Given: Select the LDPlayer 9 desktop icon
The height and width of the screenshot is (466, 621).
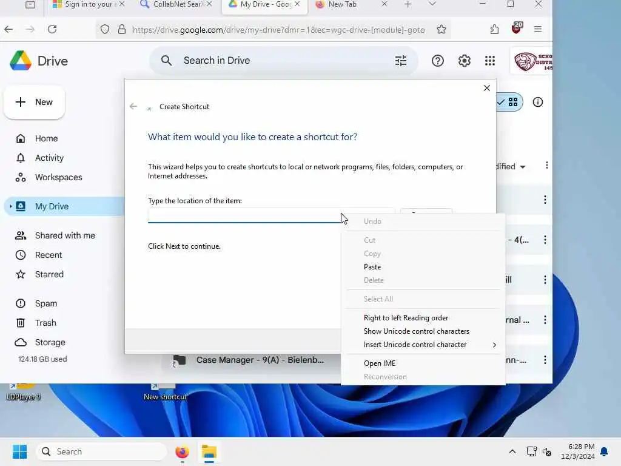Looking at the screenshot, I should (23, 393).
